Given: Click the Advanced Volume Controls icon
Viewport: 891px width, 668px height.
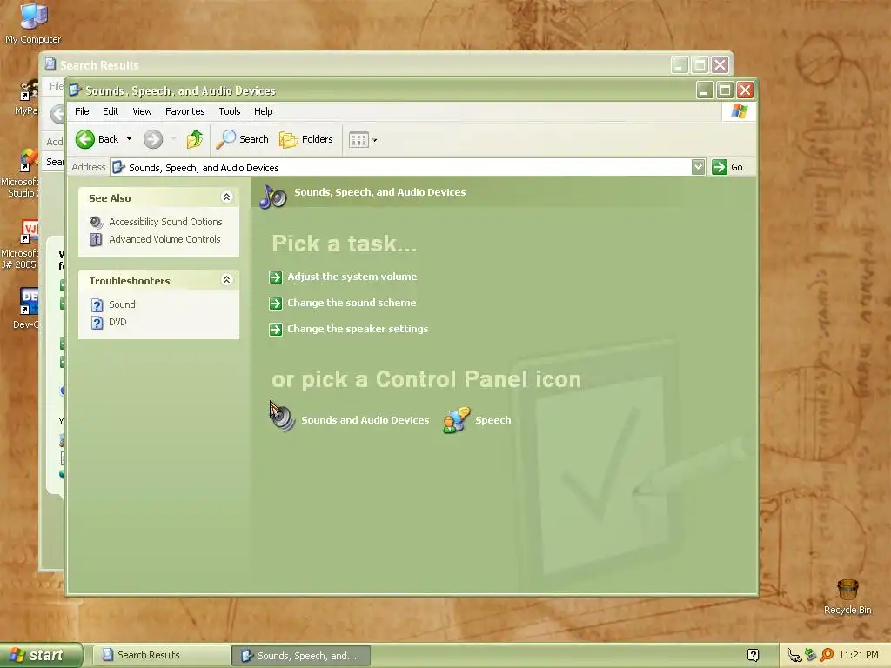Looking at the screenshot, I should coord(96,239).
